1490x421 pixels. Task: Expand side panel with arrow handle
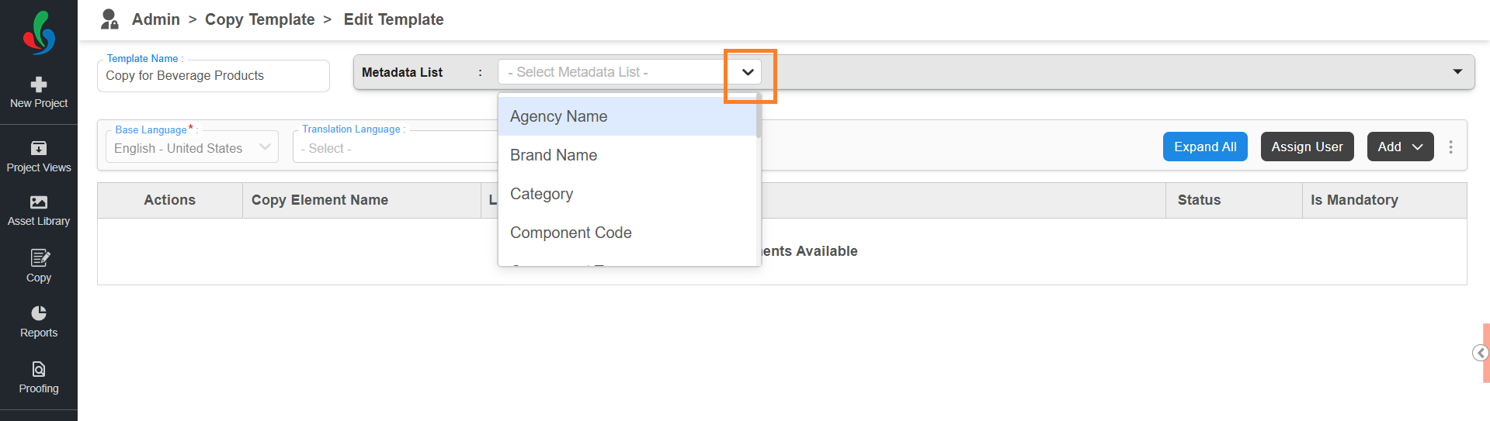pyautogui.click(x=1480, y=354)
